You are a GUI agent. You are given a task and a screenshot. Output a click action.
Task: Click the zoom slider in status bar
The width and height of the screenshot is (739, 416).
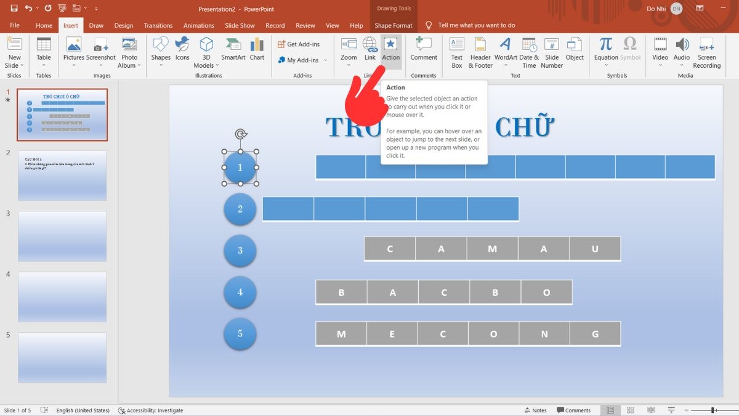tap(713, 410)
